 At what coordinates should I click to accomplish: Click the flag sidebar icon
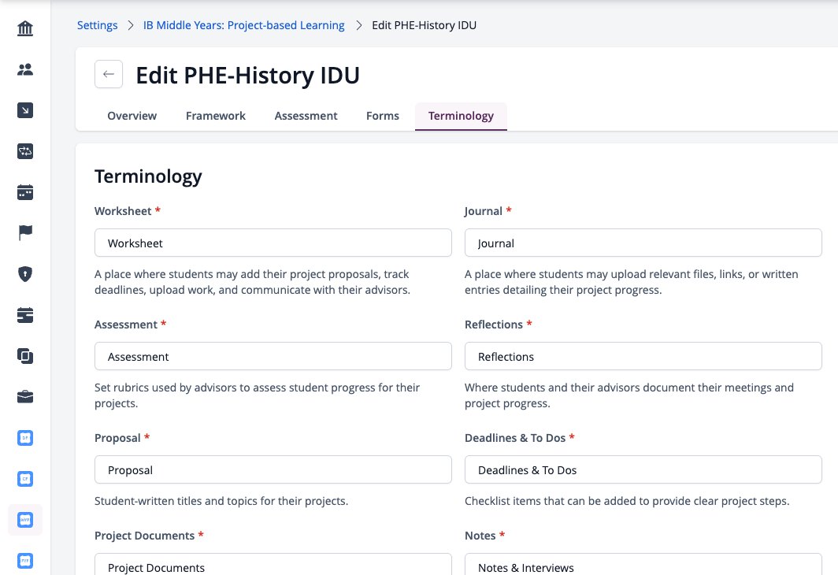[25, 233]
